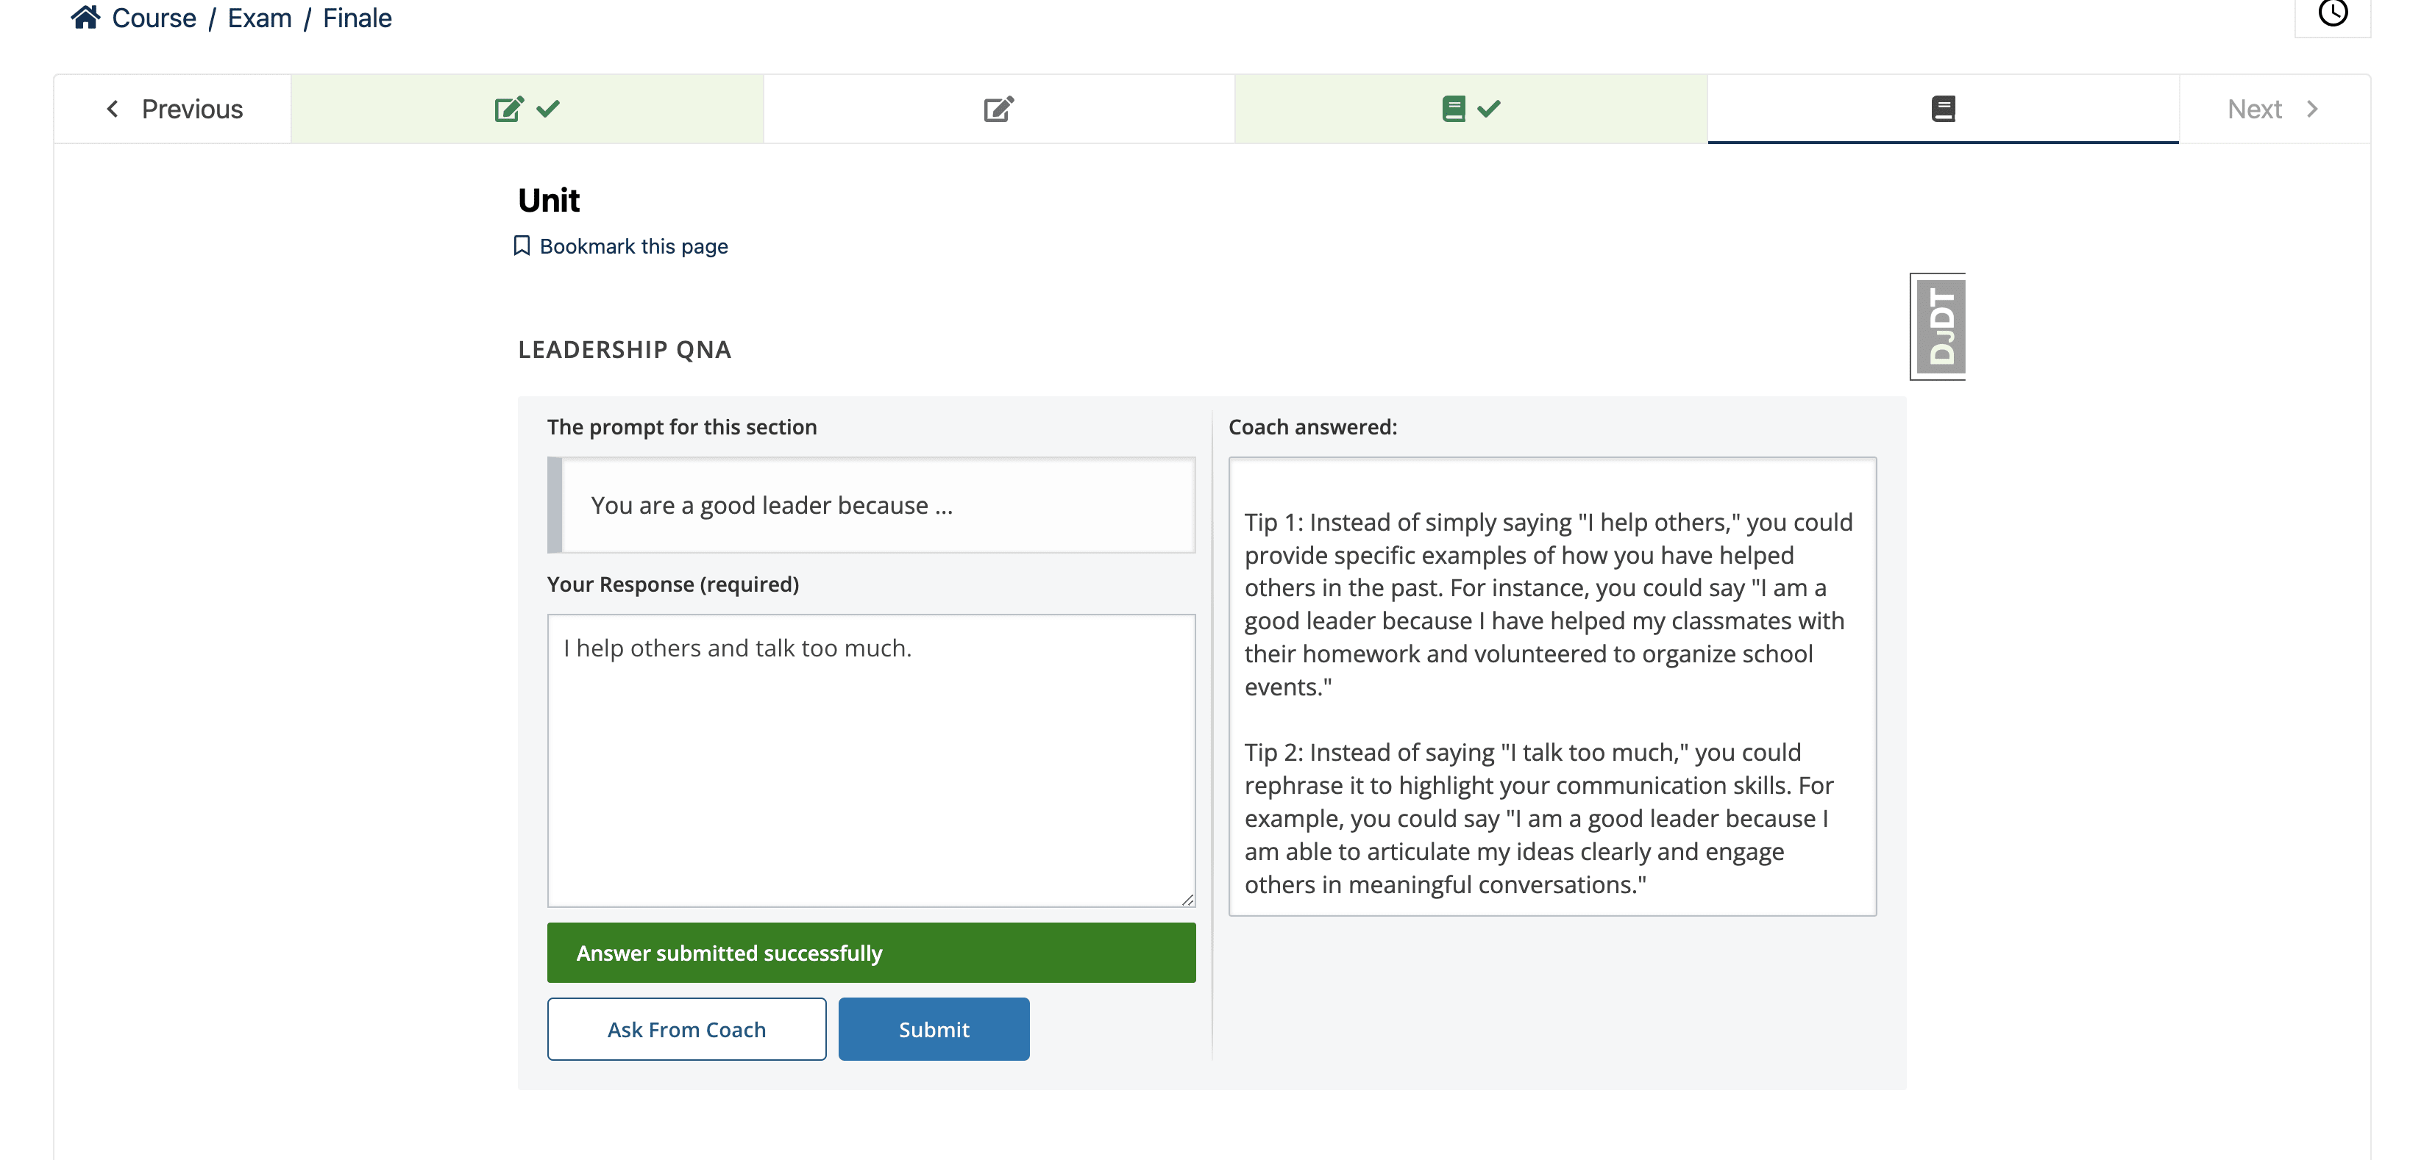Click Ask From Coach button
This screenshot has height=1160, width=2410.
pos(687,1028)
